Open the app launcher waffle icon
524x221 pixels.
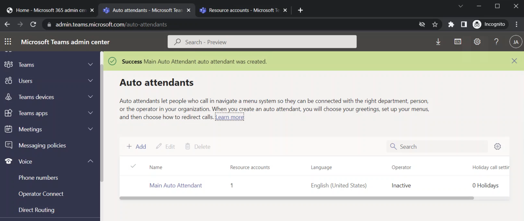click(x=8, y=42)
